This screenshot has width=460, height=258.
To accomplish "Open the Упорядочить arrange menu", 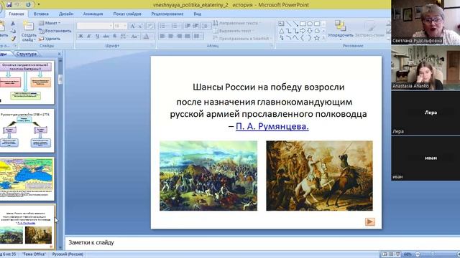I will [340, 30].
